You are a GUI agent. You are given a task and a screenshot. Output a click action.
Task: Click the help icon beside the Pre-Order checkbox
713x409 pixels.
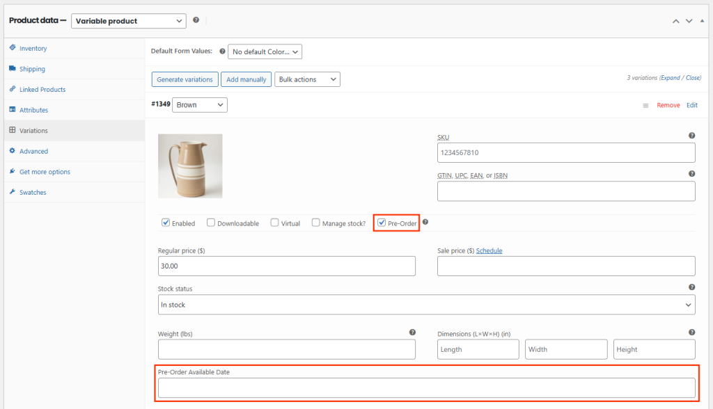point(425,223)
